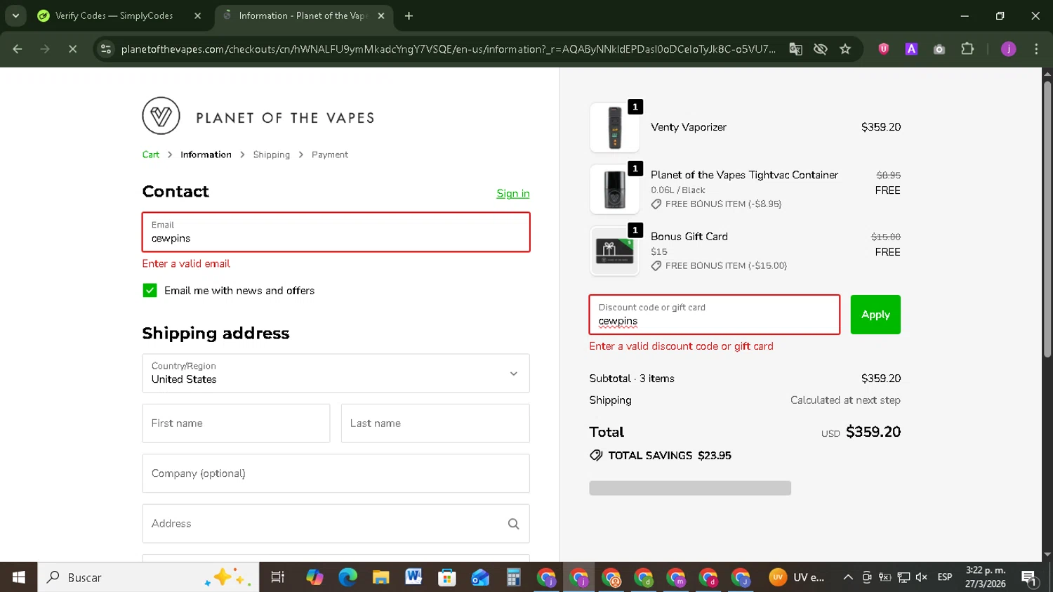Open Microsoft Word from the taskbar
1053x592 pixels.
[413, 577]
